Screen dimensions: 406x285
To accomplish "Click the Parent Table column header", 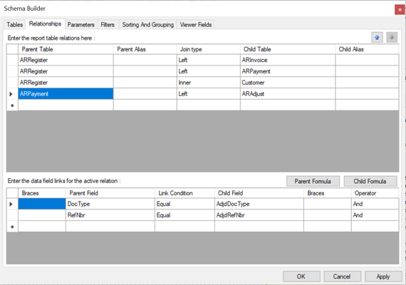I will tap(66, 49).
